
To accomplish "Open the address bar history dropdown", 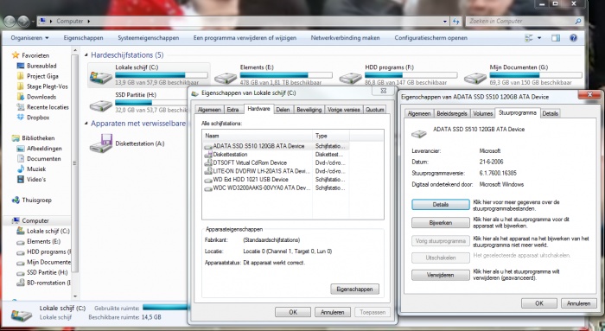I will [445, 22].
